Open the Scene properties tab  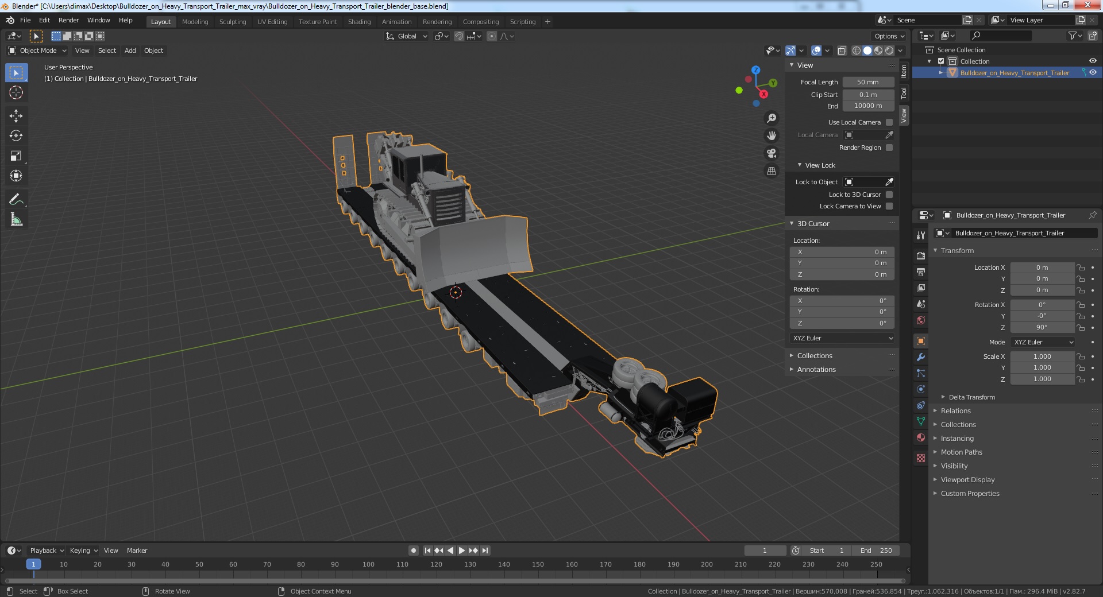click(x=921, y=304)
